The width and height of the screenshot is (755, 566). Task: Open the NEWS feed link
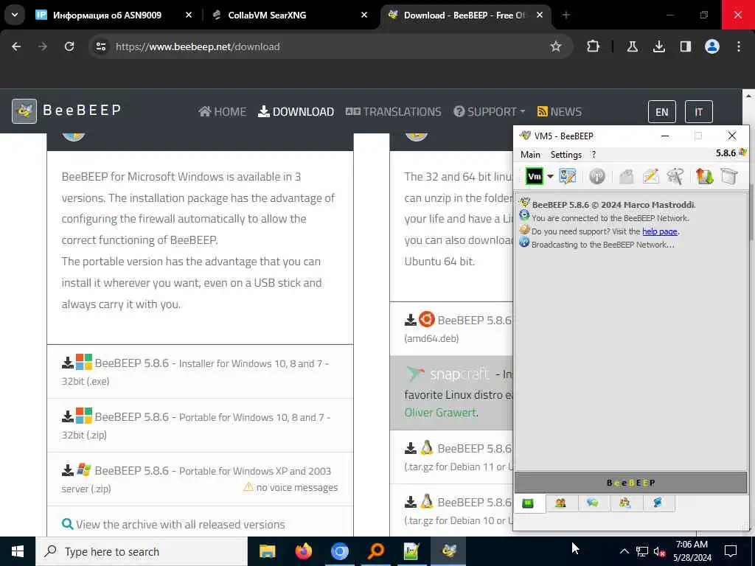(x=560, y=112)
